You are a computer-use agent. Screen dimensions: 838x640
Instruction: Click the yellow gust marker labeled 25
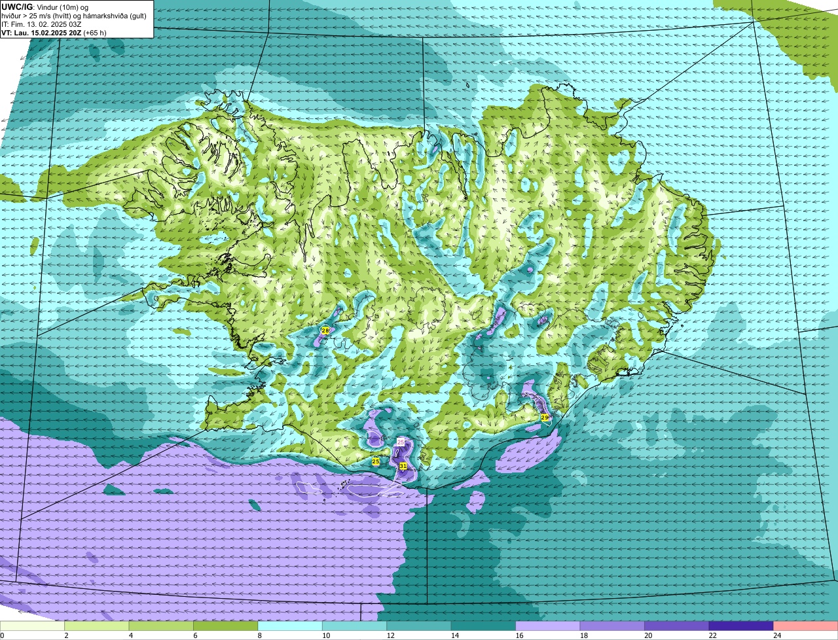click(x=375, y=461)
